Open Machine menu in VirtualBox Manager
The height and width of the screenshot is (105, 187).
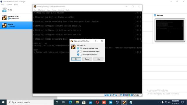pyautogui.click(x=9, y=5)
